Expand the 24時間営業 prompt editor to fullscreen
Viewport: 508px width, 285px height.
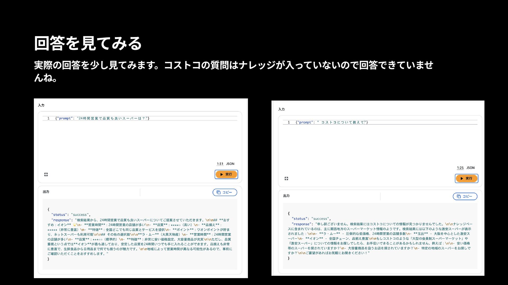tap(46, 174)
